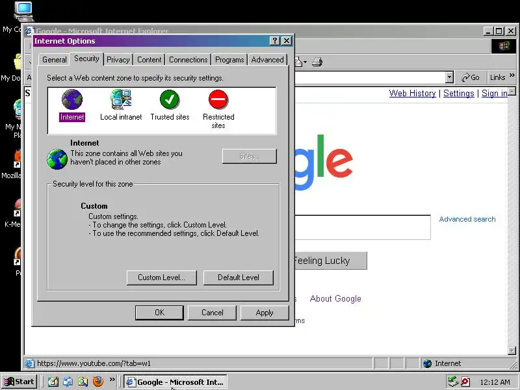The width and height of the screenshot is (520, 390).
Task: Click the large Internet globe beside zone description
Action: (x=57, y=159)
